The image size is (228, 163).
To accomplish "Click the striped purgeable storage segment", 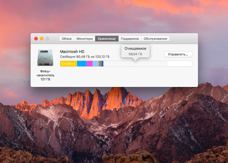I will click(135, 63).
